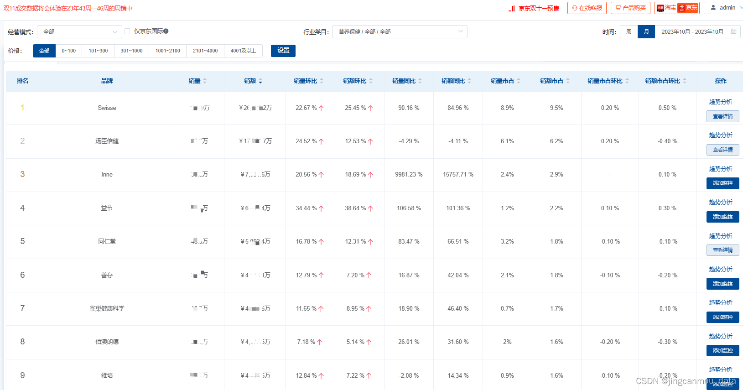743x390 pixels.
Task: Open 趋势分析 for 佰澳朗德
Action: point(721,336)
